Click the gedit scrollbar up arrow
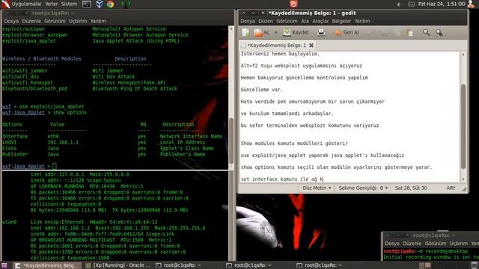This screenshot has width=479, height=269. point(463,55)
